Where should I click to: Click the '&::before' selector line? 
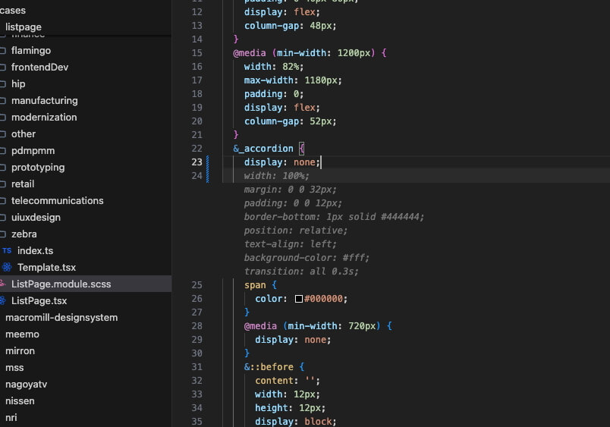274,367
